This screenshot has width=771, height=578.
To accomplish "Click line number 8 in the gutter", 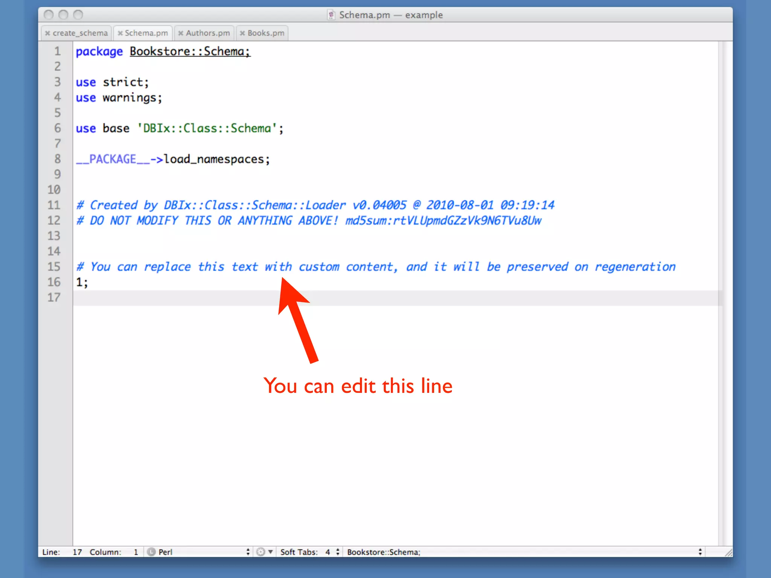I will pos(57,159).
